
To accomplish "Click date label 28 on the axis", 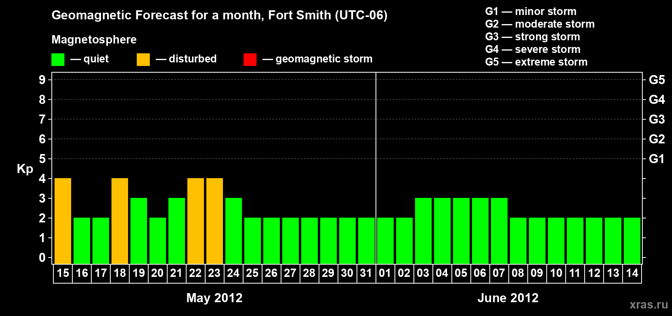I will (x=309, y=273).
